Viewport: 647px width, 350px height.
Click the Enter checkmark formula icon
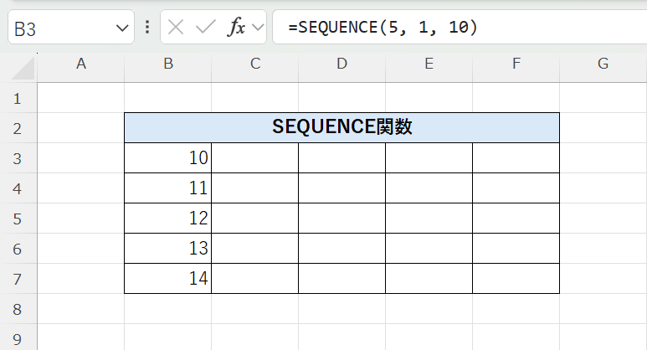(205, 28)
